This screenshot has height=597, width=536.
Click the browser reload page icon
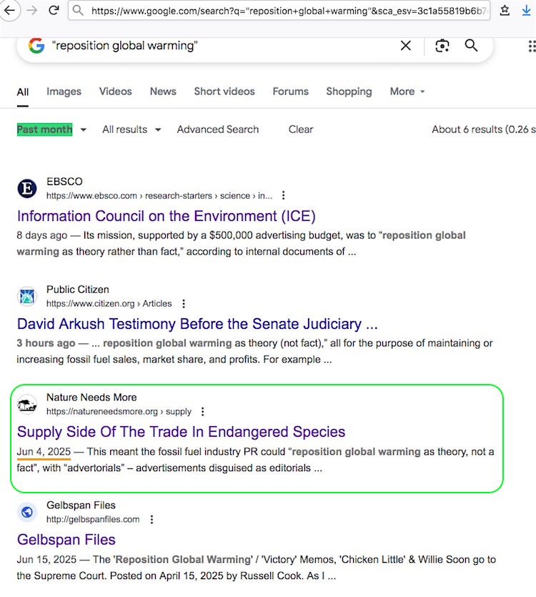tap(54, 11)
